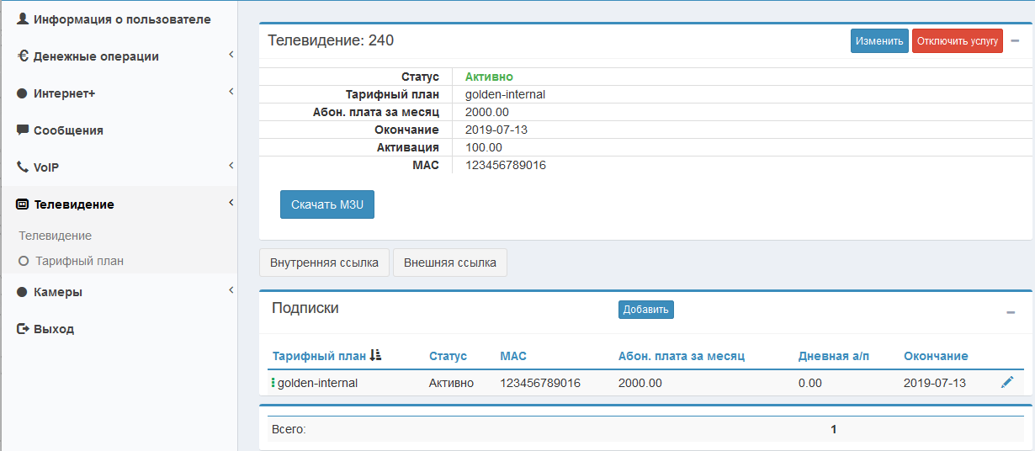This screenshot has height=451, width=1035.
Task: Click the pencil edit icon for golden-internal
Action: coord(1007,383)
